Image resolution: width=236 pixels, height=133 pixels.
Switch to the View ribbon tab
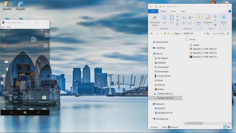[x=183, y=11]
